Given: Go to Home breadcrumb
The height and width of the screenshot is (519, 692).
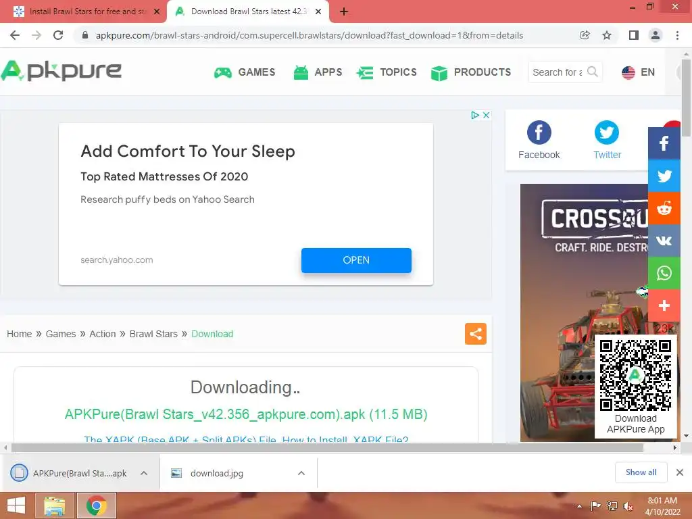Looking at the screenshot, I should click(x=20, y=334).
